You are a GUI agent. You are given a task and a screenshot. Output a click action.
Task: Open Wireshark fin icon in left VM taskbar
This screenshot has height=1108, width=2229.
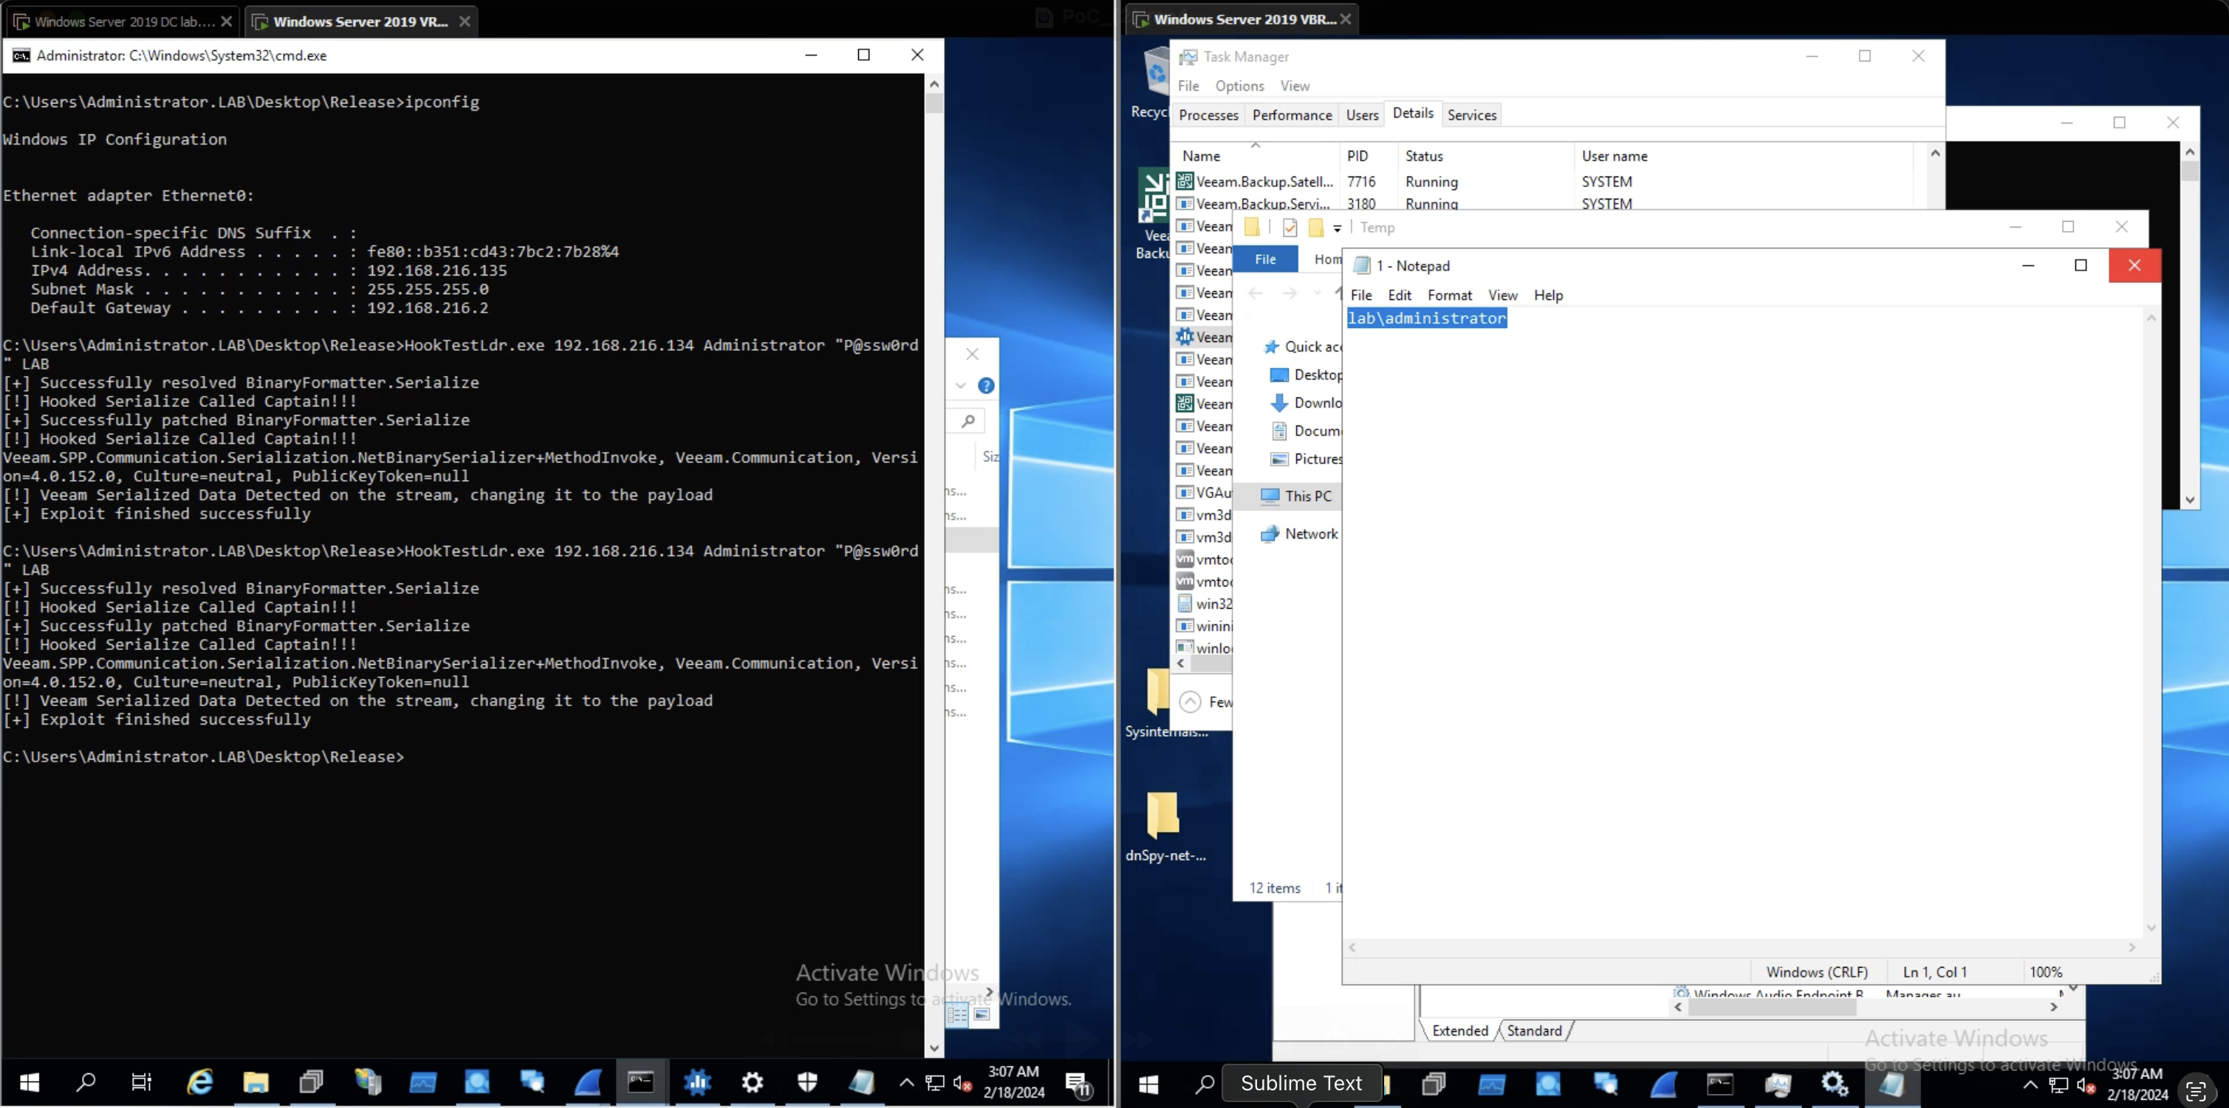[x=588, y=1082]
